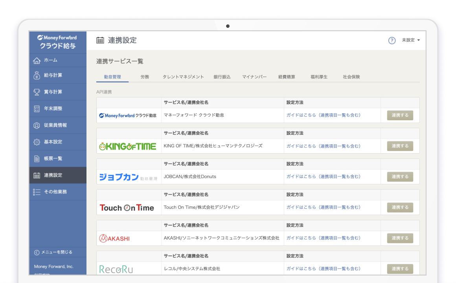The width and height of the screenshot is (456, 283).
Task: Click the 連携サービス一覧 heading
Action: coord(120,61)
